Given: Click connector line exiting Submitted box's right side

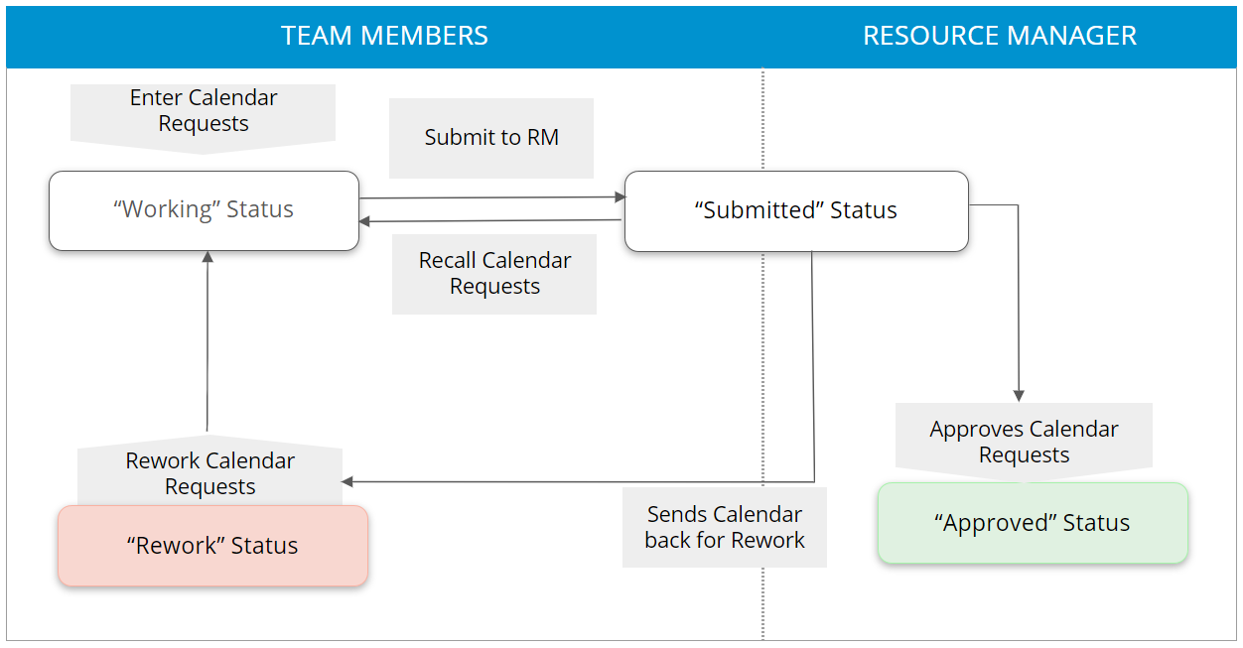Looking at the screenshot, I should click(x=993, y=205).
